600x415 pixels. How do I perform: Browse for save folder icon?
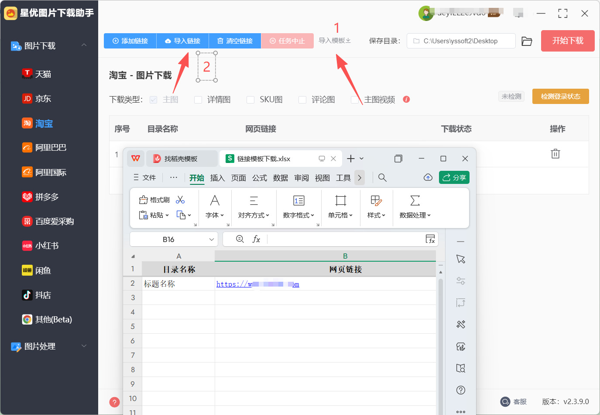(x=527, y=41)
